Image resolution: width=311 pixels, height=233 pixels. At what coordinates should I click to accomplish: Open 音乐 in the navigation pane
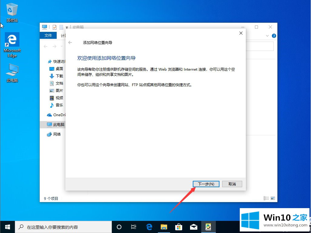coord(59,105)
